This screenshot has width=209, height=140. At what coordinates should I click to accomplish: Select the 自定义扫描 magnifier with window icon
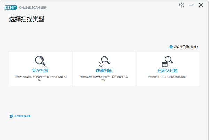click(x=168, y=61)
